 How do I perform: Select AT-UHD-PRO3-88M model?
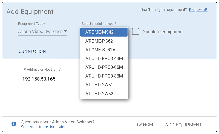(104, 76)
